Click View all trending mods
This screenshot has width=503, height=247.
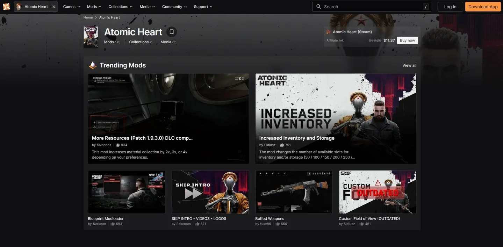click(409, 65)
